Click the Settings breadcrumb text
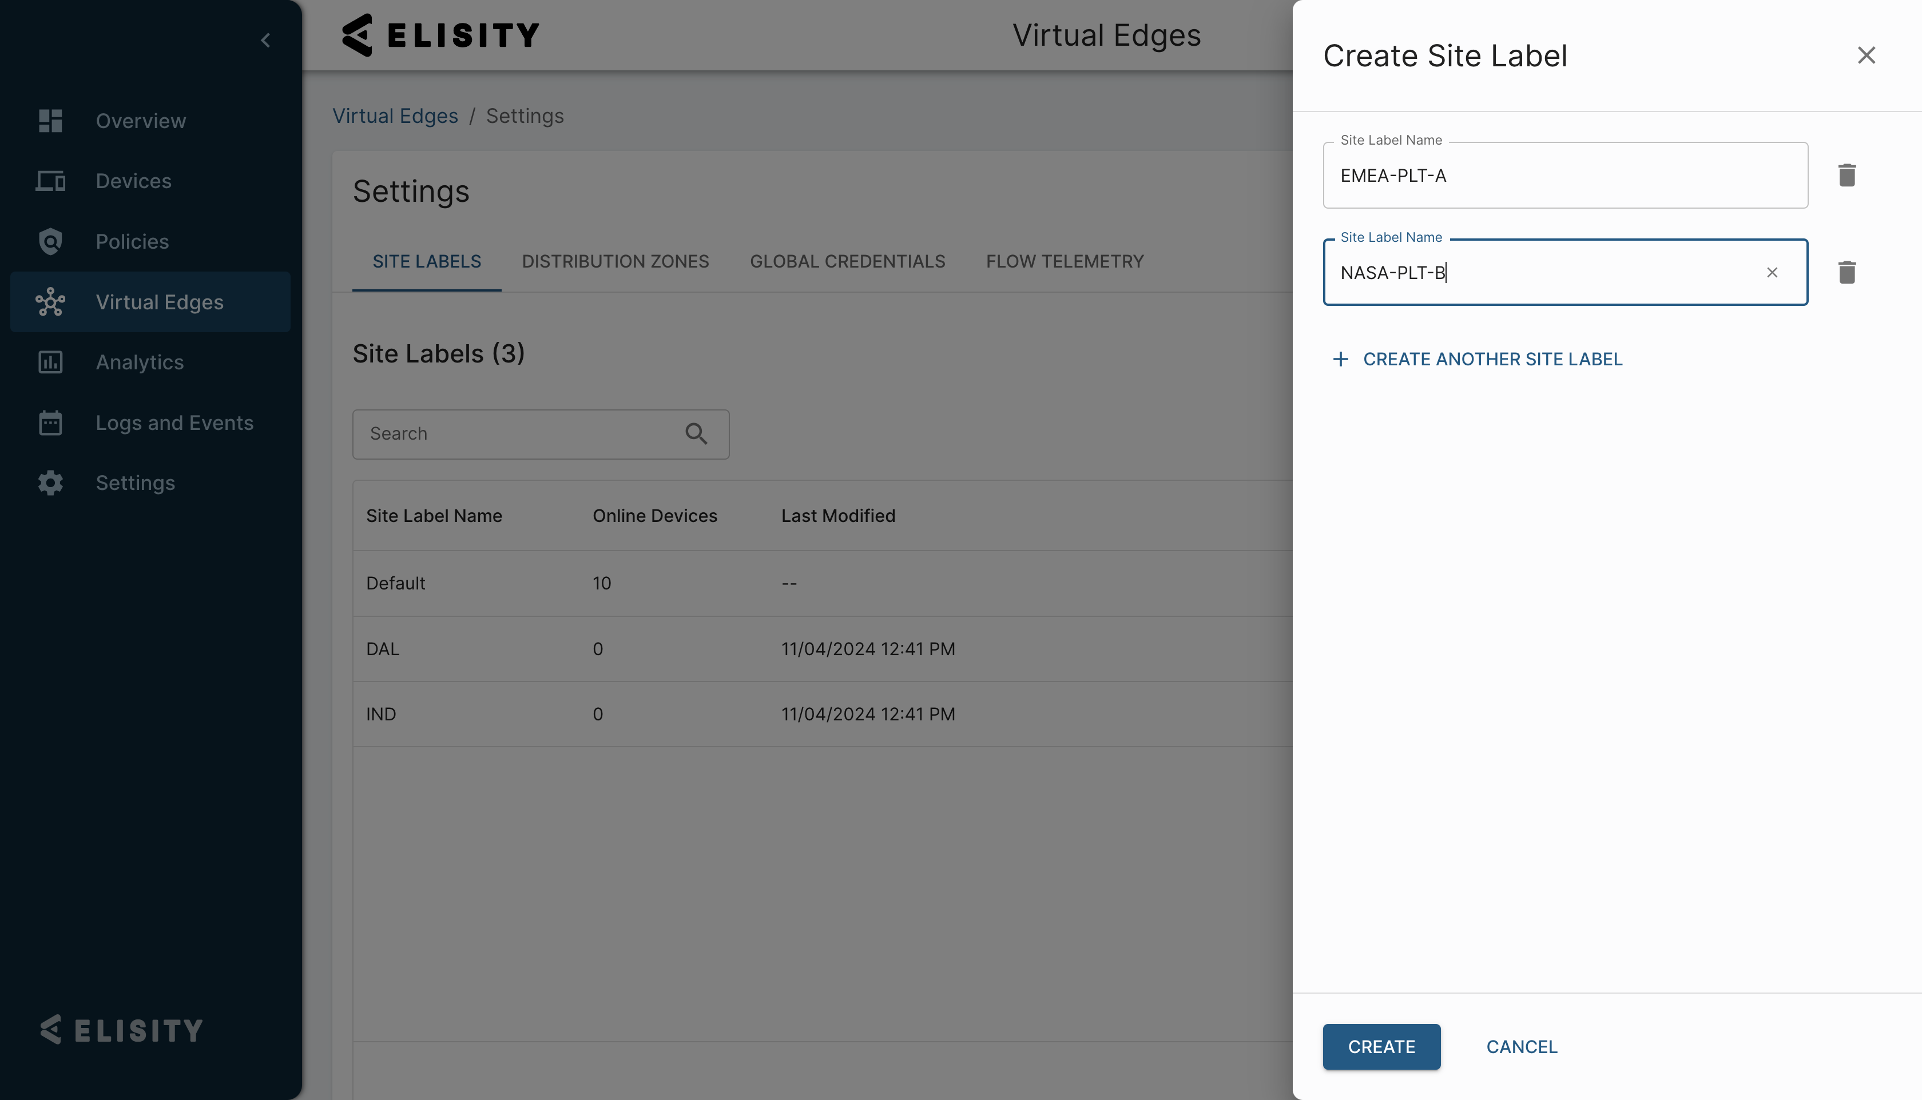The height and width of the screenshot is (1100, 1922). [525, 115]
